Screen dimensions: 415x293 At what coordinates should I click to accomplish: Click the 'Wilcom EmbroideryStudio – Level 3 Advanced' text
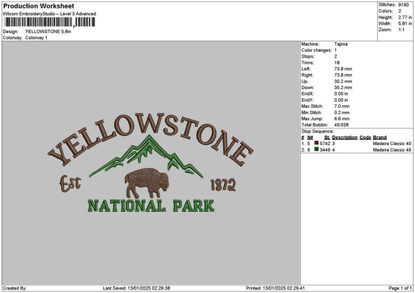pos(49,14)
